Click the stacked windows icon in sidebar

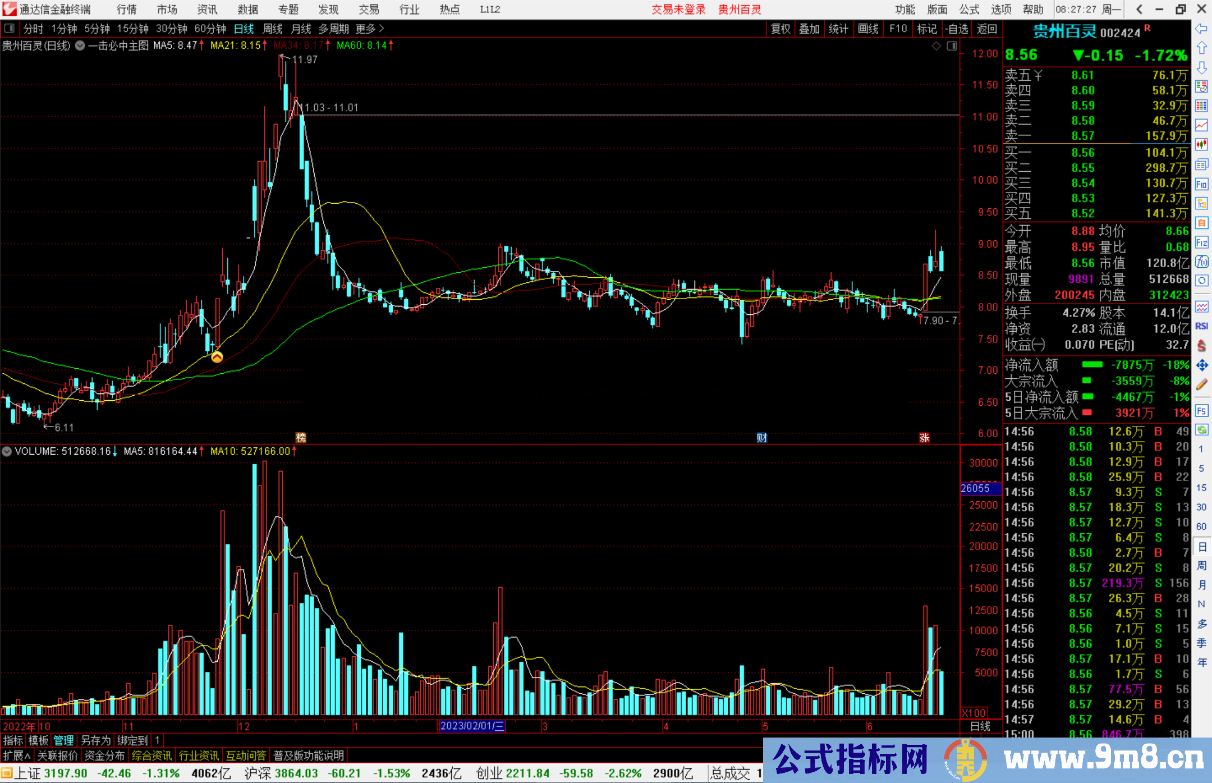1201,164
